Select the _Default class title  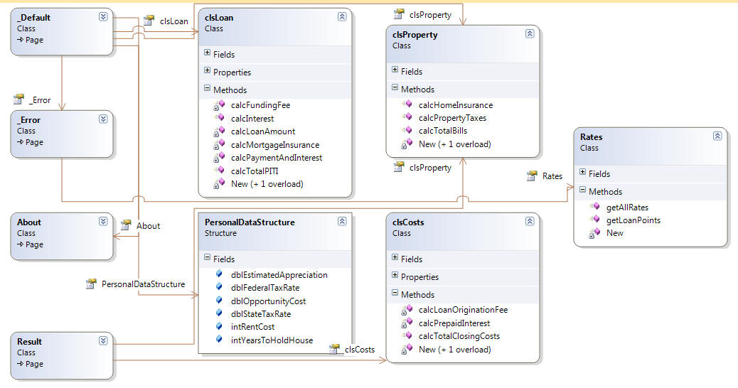pyautogui.click(x=34, y=17)
